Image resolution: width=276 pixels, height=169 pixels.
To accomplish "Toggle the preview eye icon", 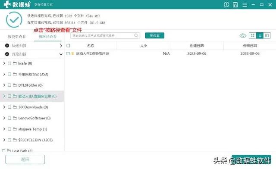I will click(x=243, y=36).
